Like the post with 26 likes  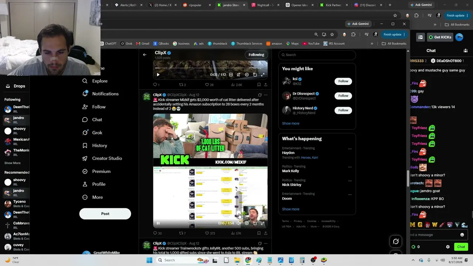210,85
